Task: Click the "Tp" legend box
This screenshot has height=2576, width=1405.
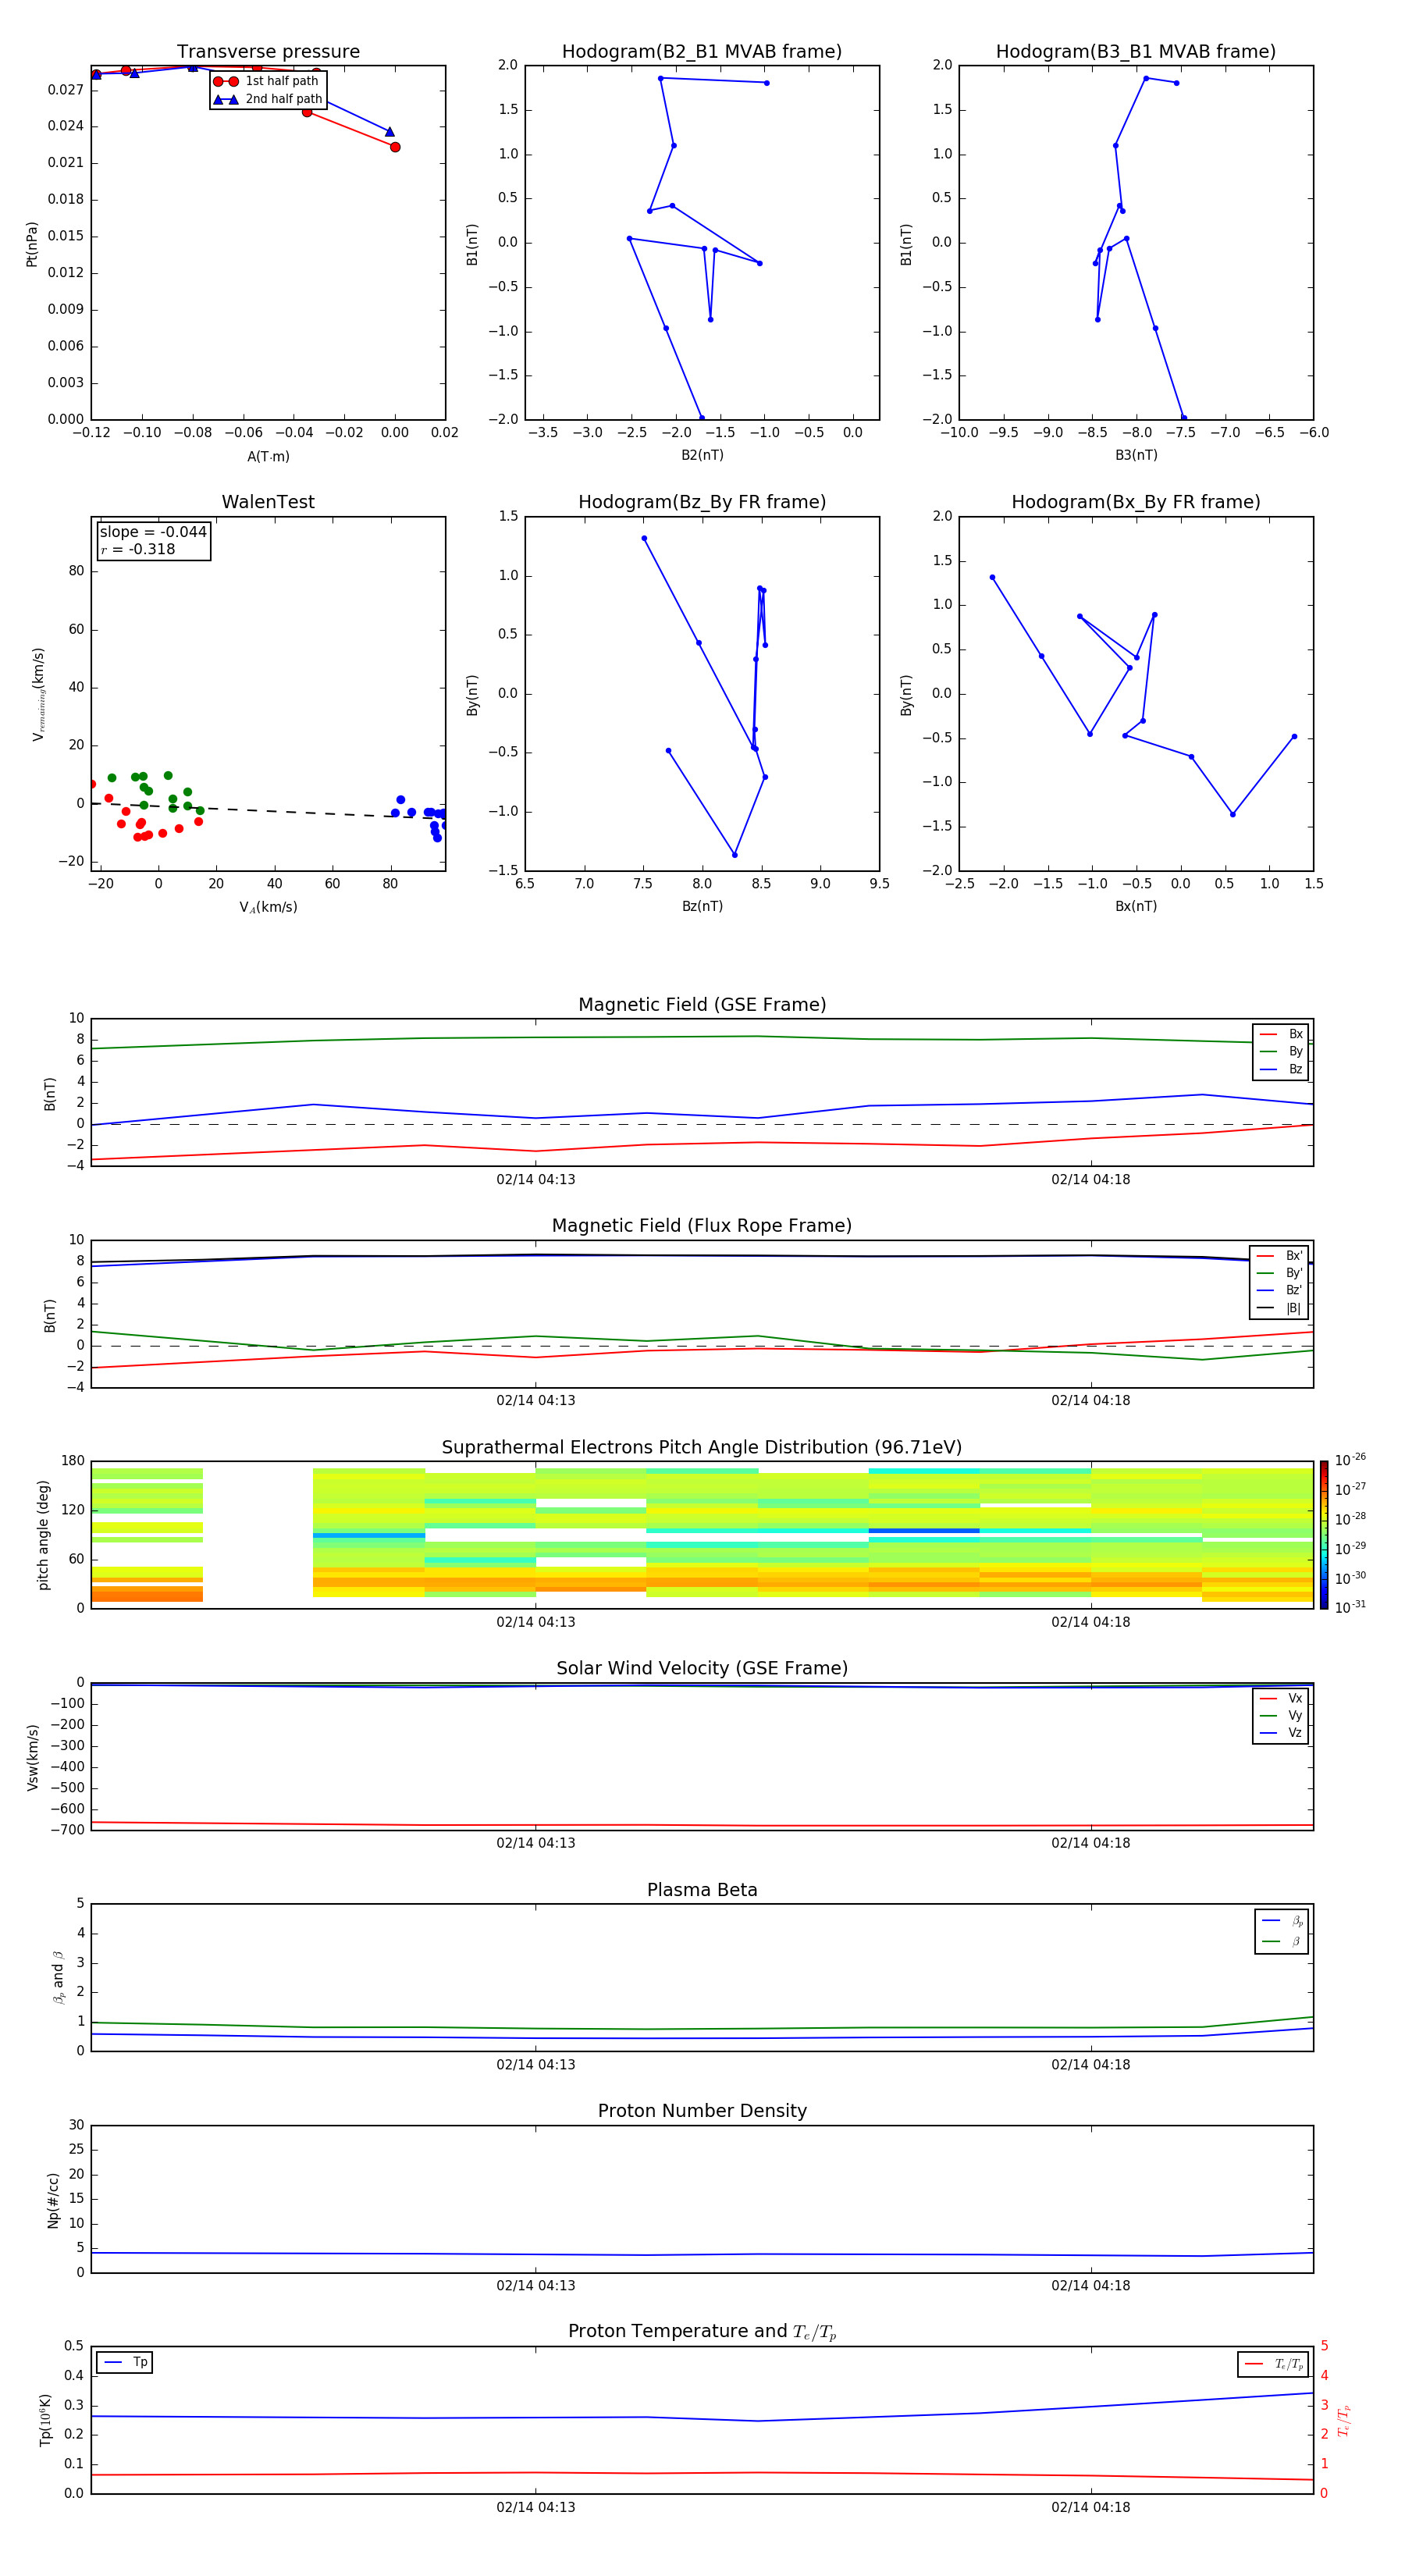Action: coord(124,2363)
